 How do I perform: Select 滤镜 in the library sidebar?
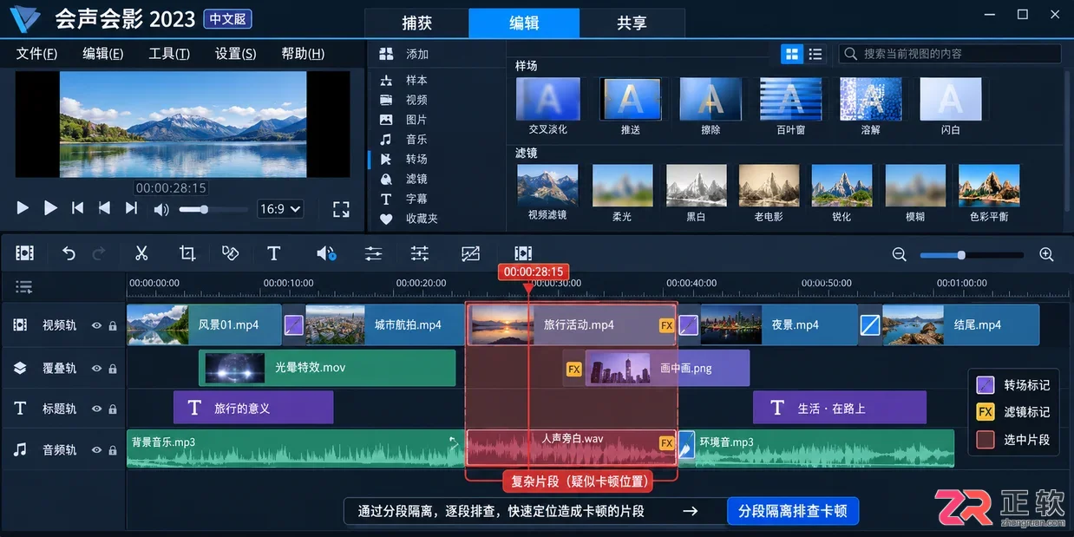[416, 179]
